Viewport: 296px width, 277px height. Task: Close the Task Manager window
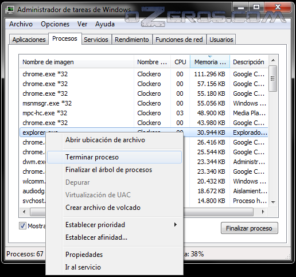(278, 7)
